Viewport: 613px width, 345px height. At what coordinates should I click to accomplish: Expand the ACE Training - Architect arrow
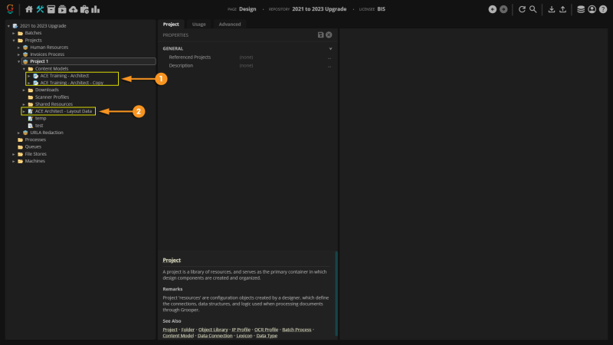29,76
